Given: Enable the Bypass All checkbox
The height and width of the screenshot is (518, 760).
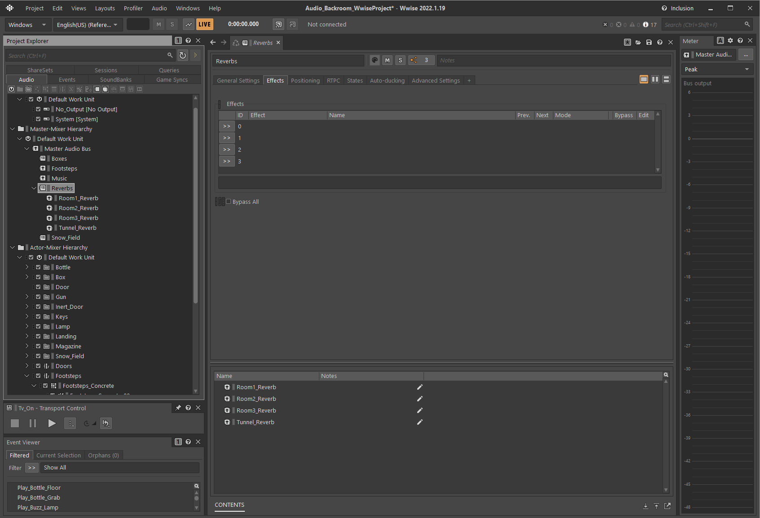Looking at the screenshot, I should coord(229,202).
